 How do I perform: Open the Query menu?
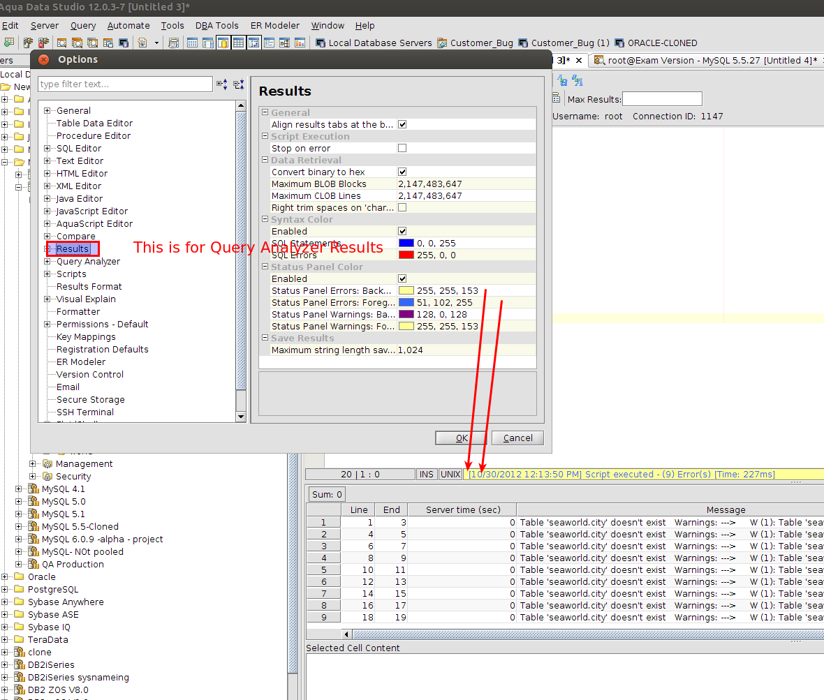[x=83, y=25]
